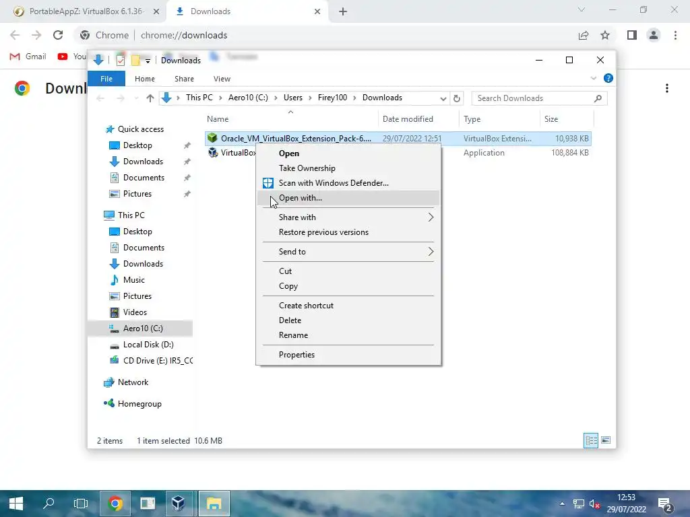Click 'Firey100' in the address breadcrumb
Image resolution: width=690 pixels, height=517 pixels.
pos(332,98)
